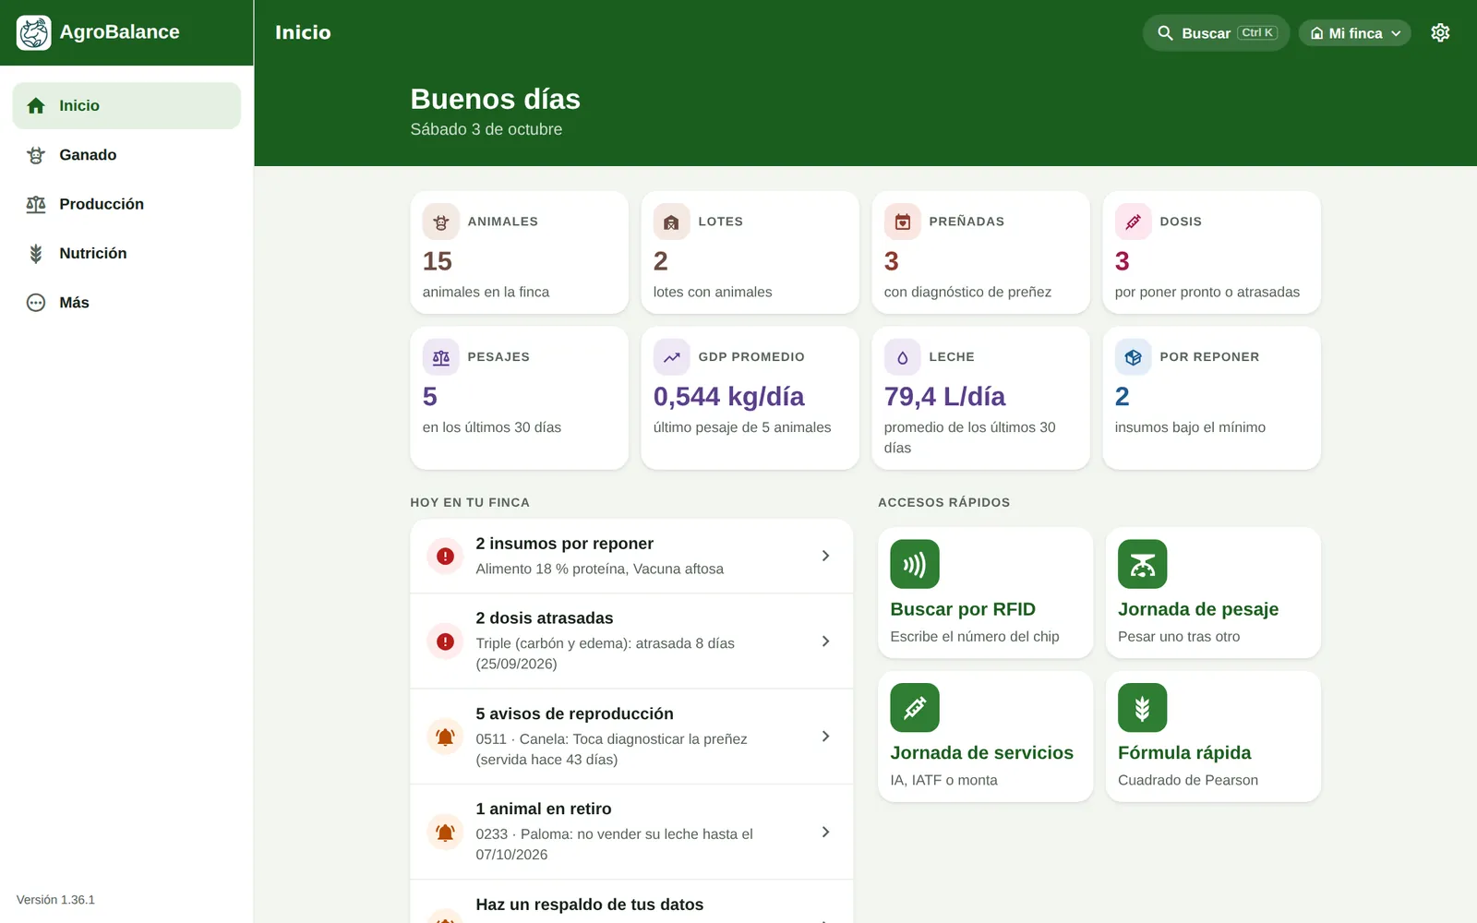Click the Por reponer box icon
This screenshot has width=1477, height=923.
coord(1133,357)
